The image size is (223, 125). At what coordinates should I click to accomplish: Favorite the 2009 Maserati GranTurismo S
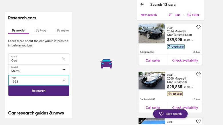point(198,74)
